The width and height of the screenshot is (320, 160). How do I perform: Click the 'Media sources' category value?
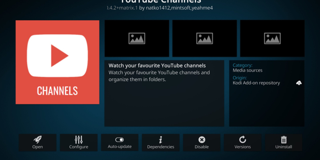click(247, 70)
